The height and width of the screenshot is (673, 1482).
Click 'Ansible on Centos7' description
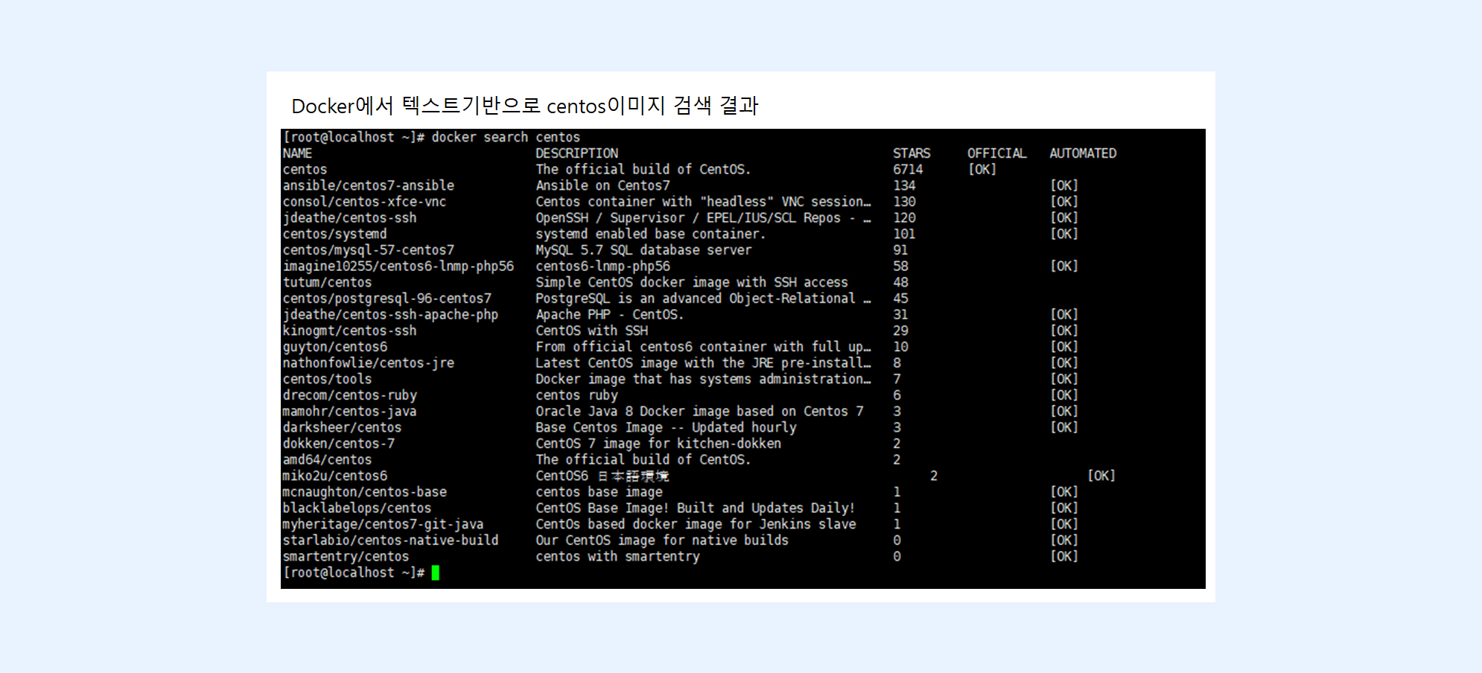coord(602,185)
